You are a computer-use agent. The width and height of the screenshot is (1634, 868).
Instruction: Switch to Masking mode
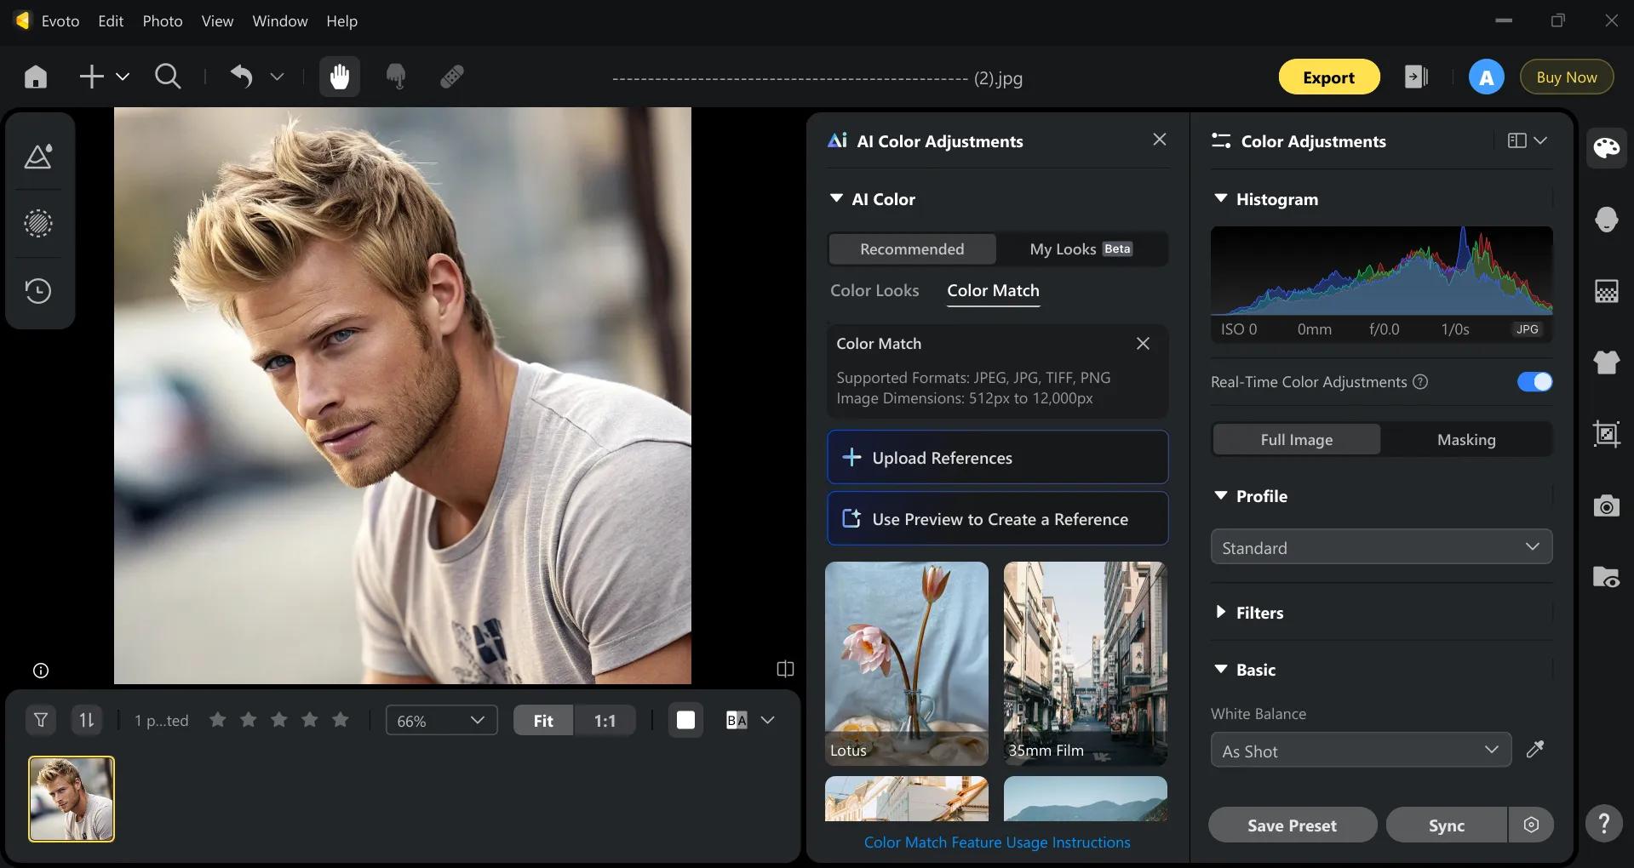pos(1466,440)
